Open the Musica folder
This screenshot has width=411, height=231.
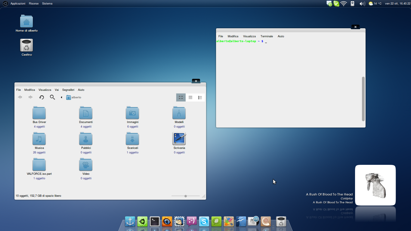[39, 139]
